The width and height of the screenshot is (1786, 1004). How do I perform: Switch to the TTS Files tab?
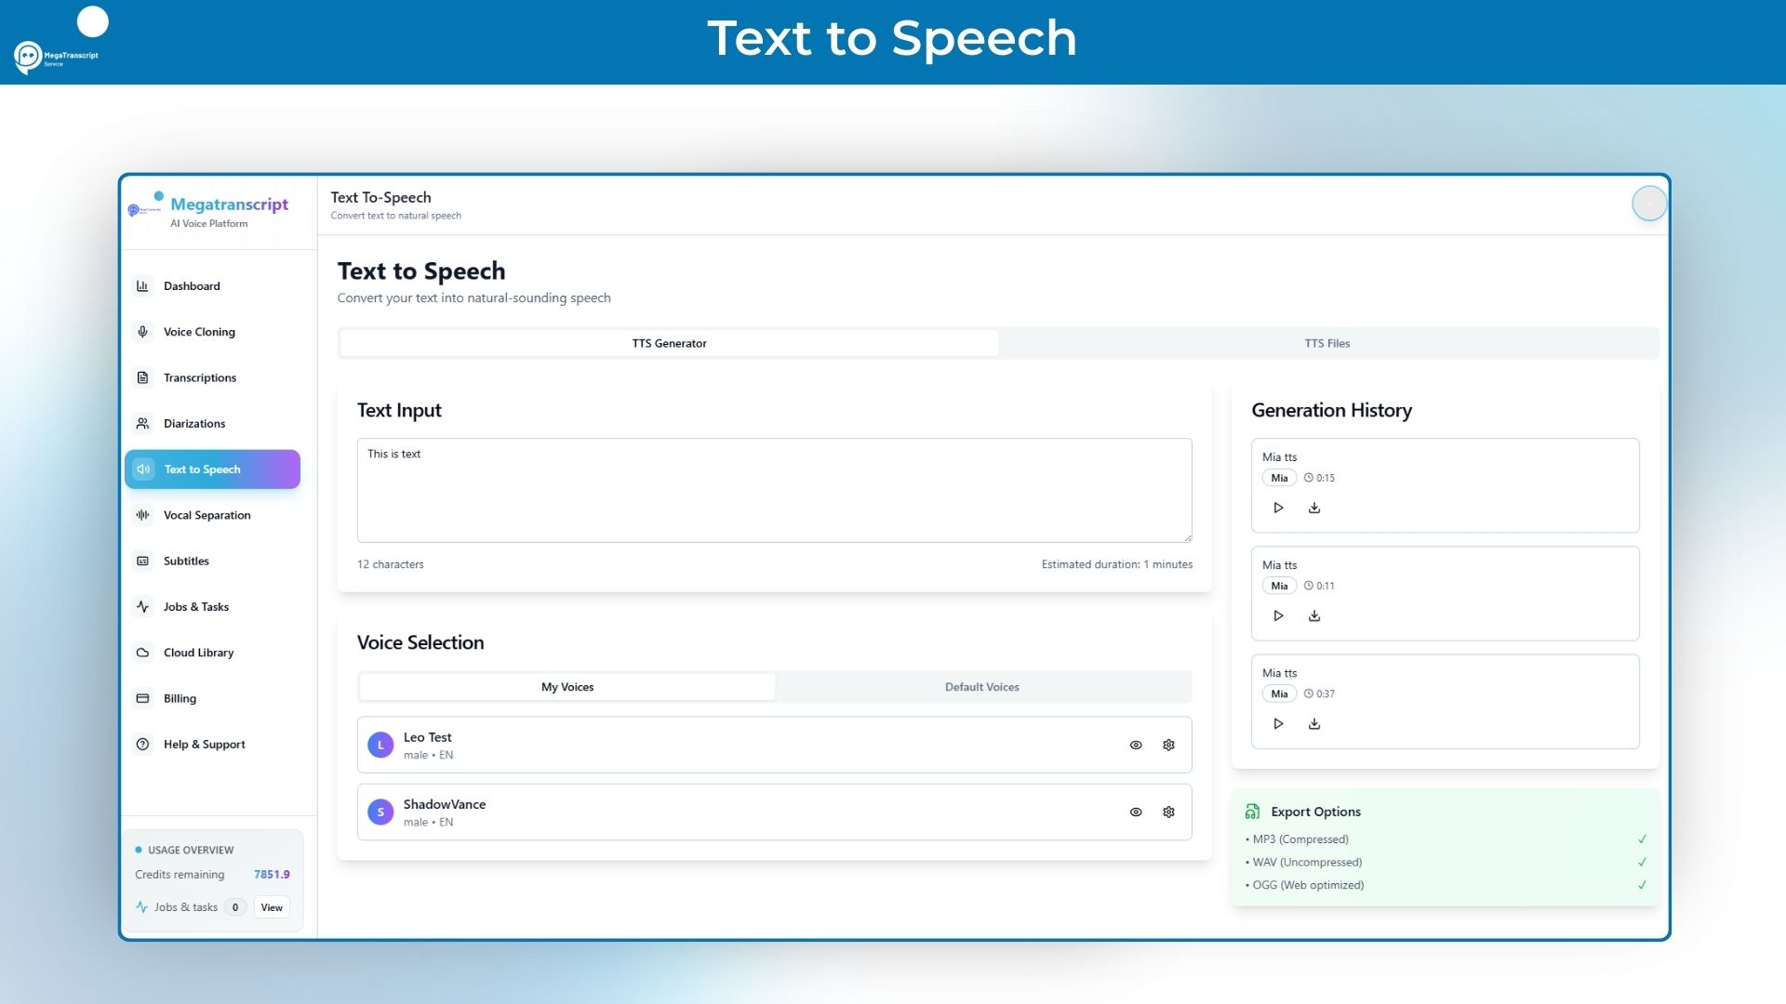tap(1327, 343)
